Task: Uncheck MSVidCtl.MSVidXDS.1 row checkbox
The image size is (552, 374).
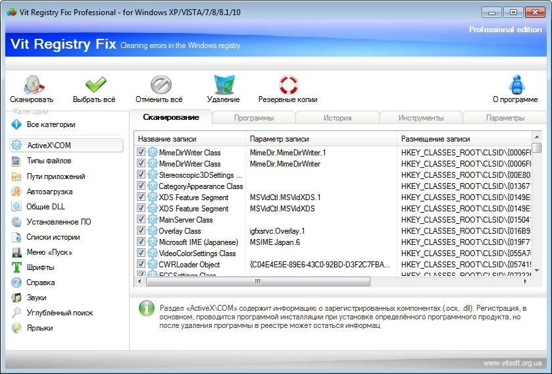Action: coord(141,197)
